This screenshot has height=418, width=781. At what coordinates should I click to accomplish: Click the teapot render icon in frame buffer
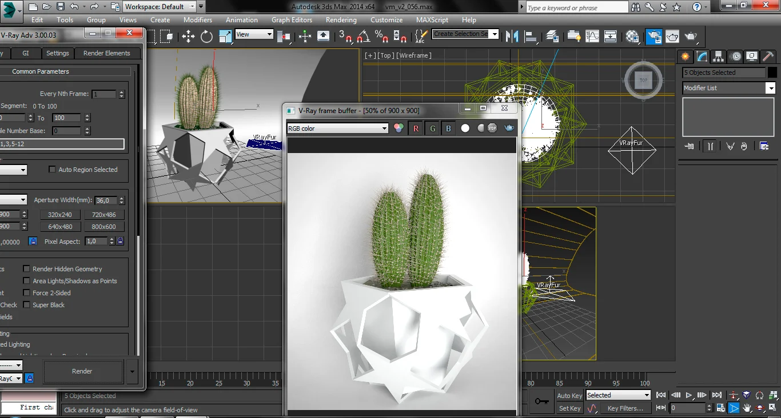click(x=509, y=128)
